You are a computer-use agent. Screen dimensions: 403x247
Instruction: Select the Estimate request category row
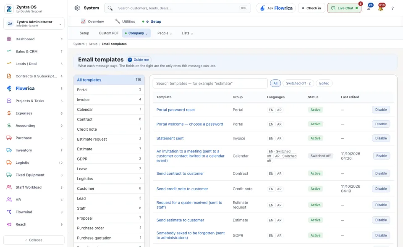tap(109, 139)
